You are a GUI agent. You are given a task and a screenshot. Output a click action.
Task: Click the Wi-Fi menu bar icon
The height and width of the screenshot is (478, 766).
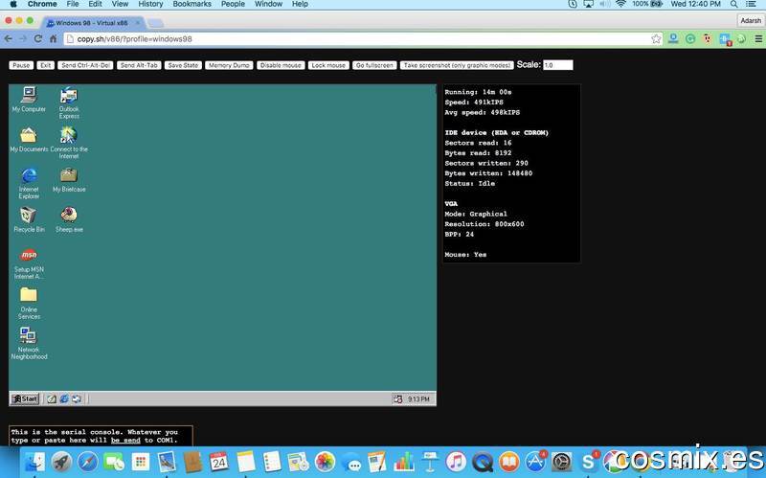620,4
